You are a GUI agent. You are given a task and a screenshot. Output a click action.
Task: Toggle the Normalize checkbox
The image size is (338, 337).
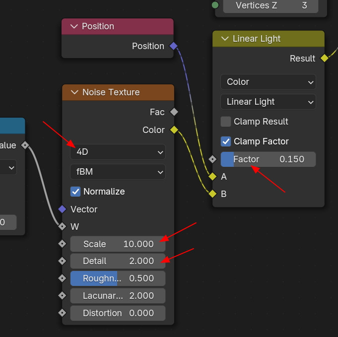[x=75, y=192]
